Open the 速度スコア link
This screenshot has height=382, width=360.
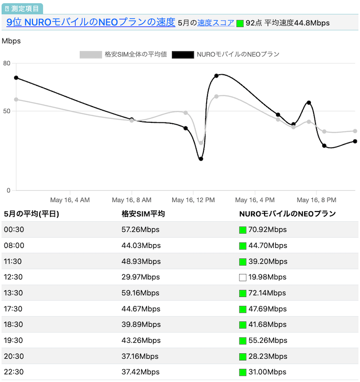(x=216, y=23)
